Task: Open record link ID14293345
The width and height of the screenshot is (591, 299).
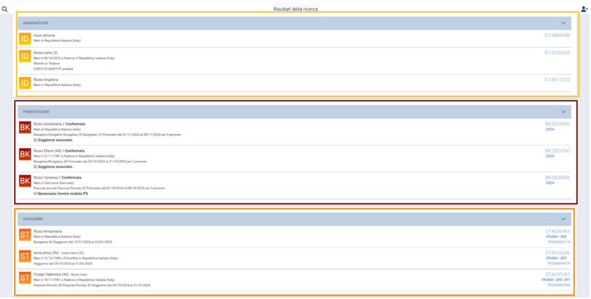Action: [x=556, y=53]
